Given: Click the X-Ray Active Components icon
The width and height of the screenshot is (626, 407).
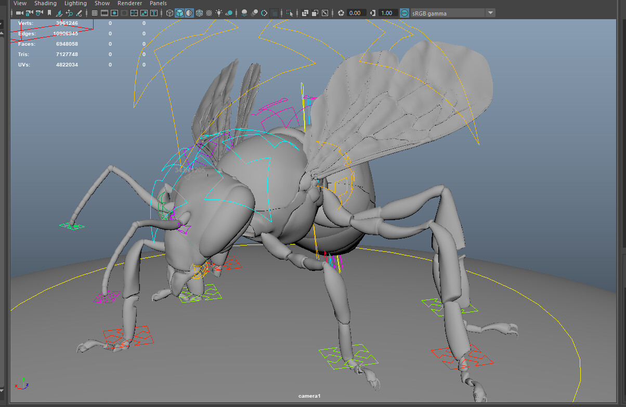Looking at the screenshot, I should click(x=315, y=13).
